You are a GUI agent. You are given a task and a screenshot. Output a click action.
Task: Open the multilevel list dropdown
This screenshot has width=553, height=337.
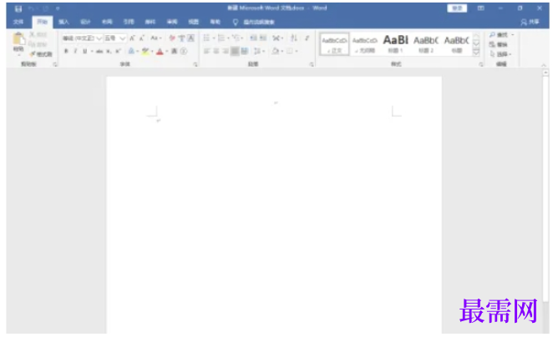(x=242, y=38)
